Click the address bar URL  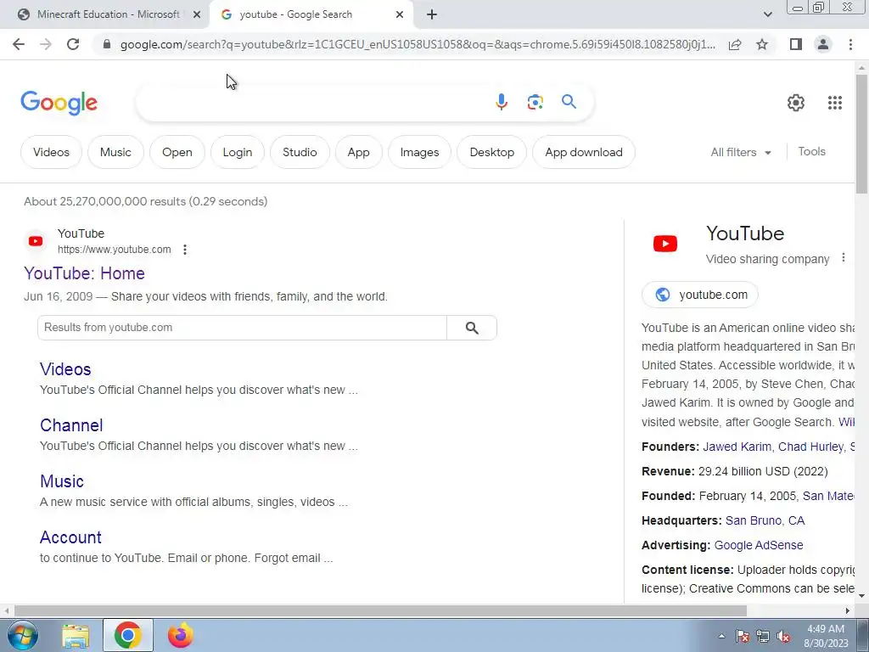(x=418, y=44)
